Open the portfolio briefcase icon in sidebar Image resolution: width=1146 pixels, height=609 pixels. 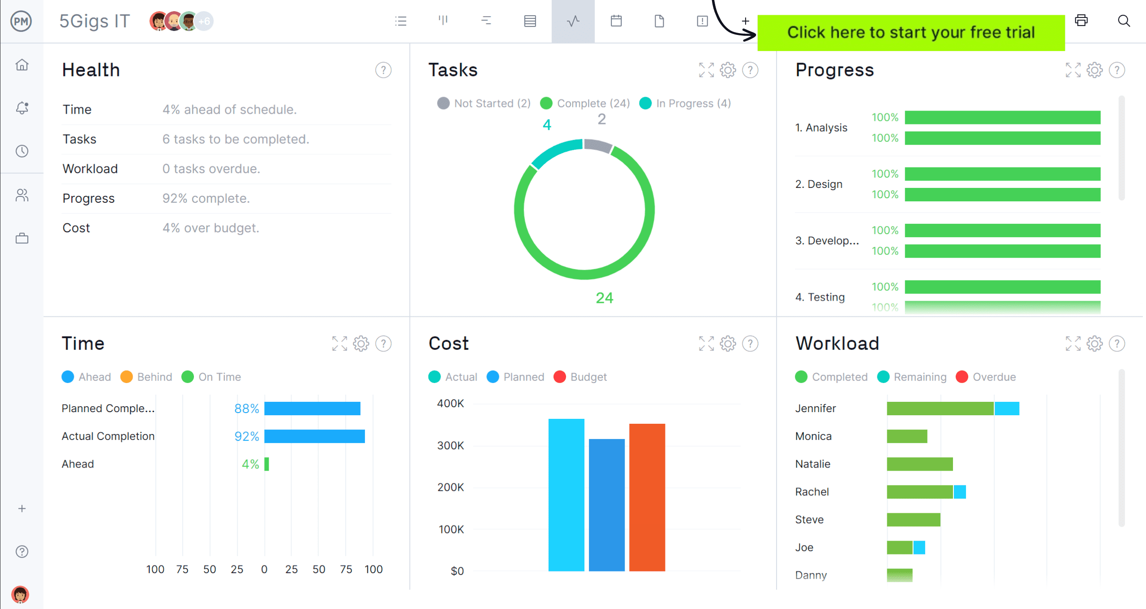coord(22,238)
